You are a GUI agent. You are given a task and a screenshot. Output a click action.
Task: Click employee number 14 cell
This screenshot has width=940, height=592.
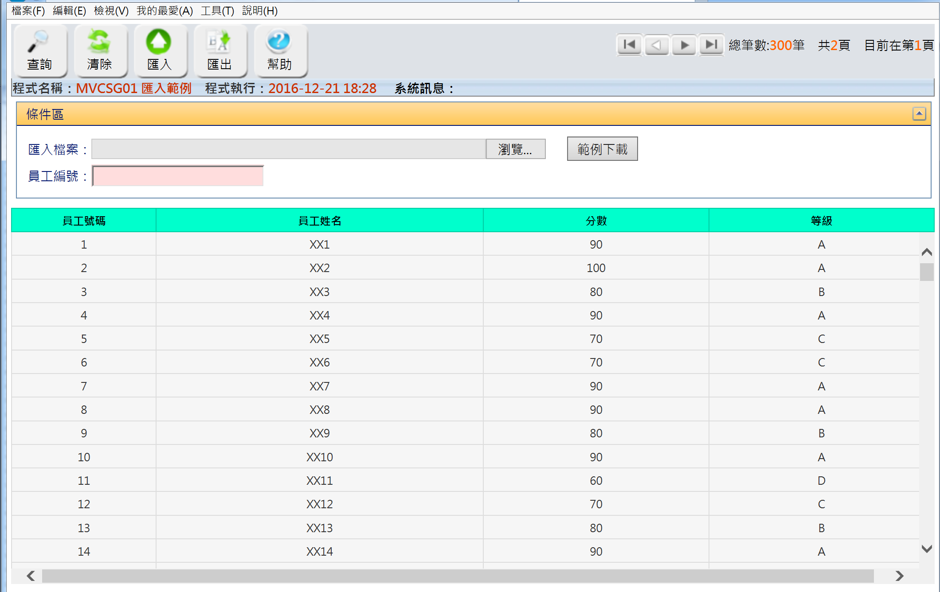click(84, 551)
